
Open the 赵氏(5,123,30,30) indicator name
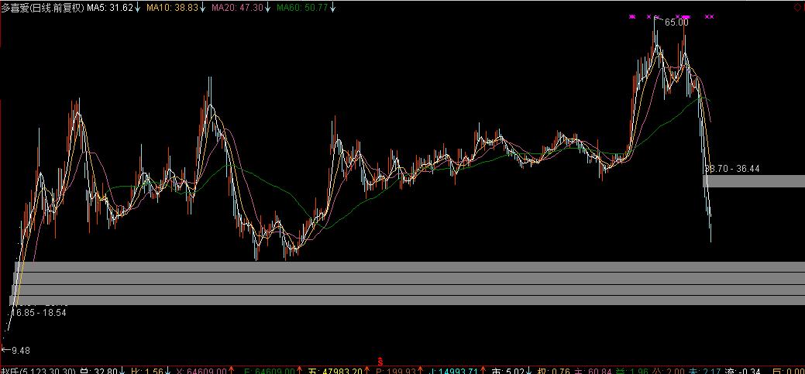[x=37, y=371]
